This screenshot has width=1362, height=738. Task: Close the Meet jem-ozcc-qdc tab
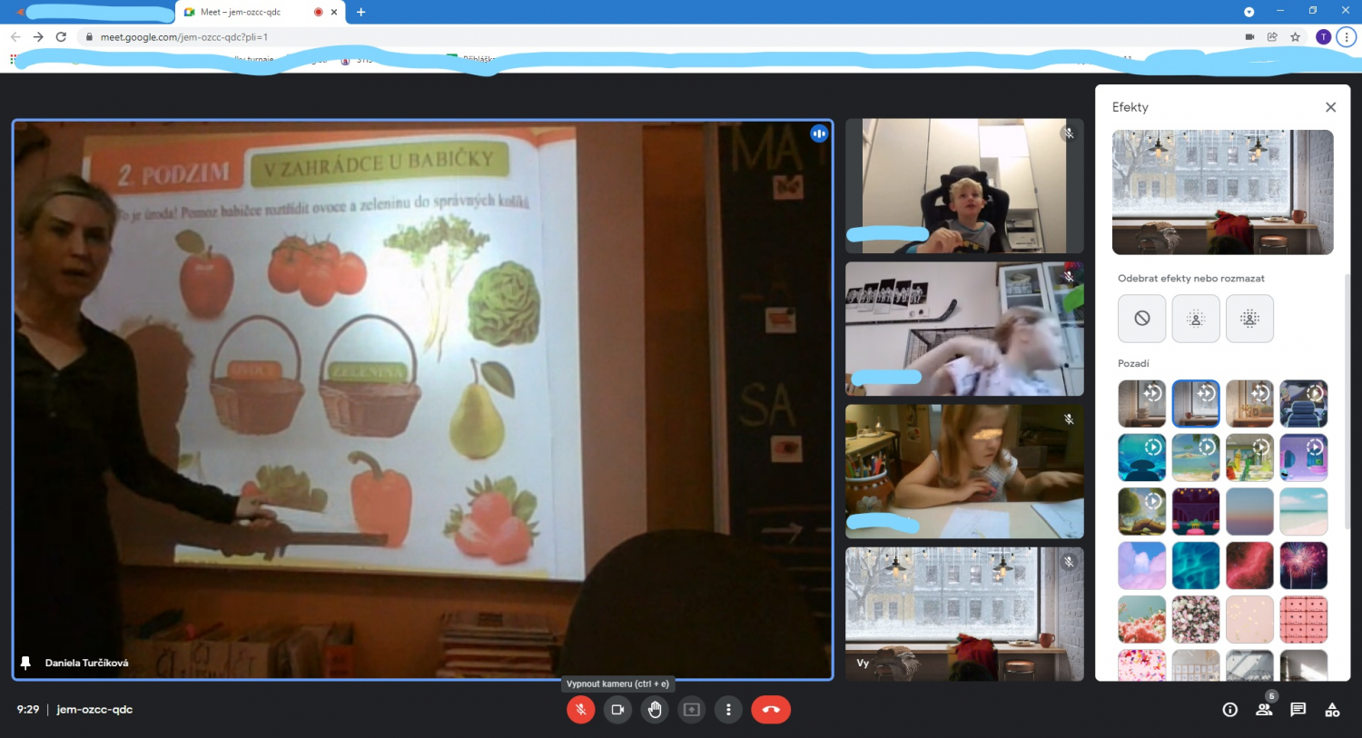pos(334,12)
